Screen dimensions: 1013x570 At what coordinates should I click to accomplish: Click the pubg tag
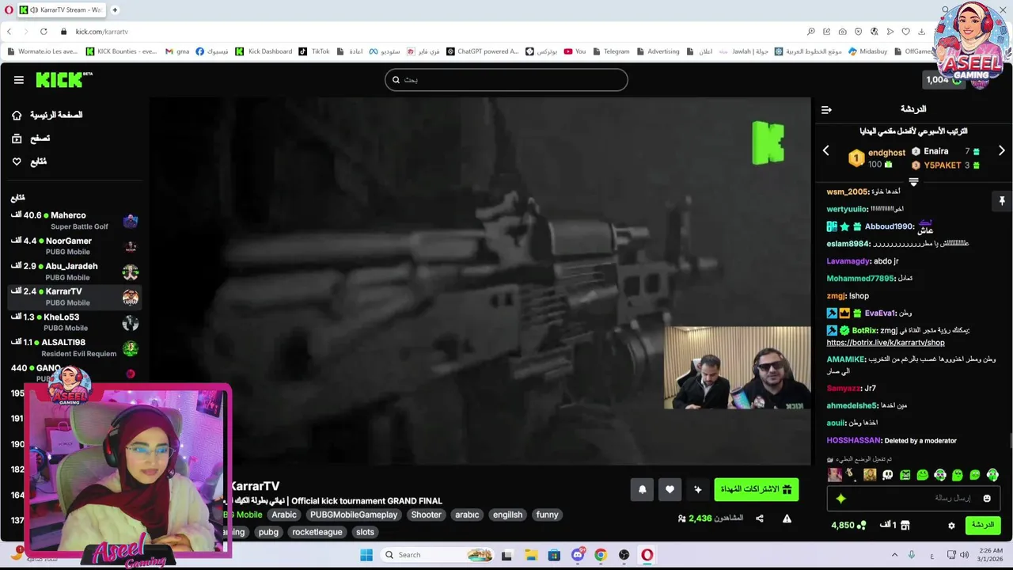pos(268,532)
